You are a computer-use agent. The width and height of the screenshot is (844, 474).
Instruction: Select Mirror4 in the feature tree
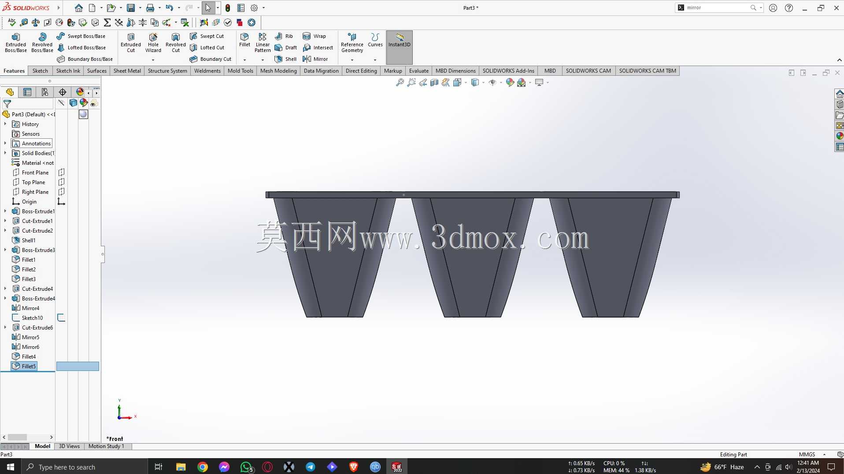26,308
